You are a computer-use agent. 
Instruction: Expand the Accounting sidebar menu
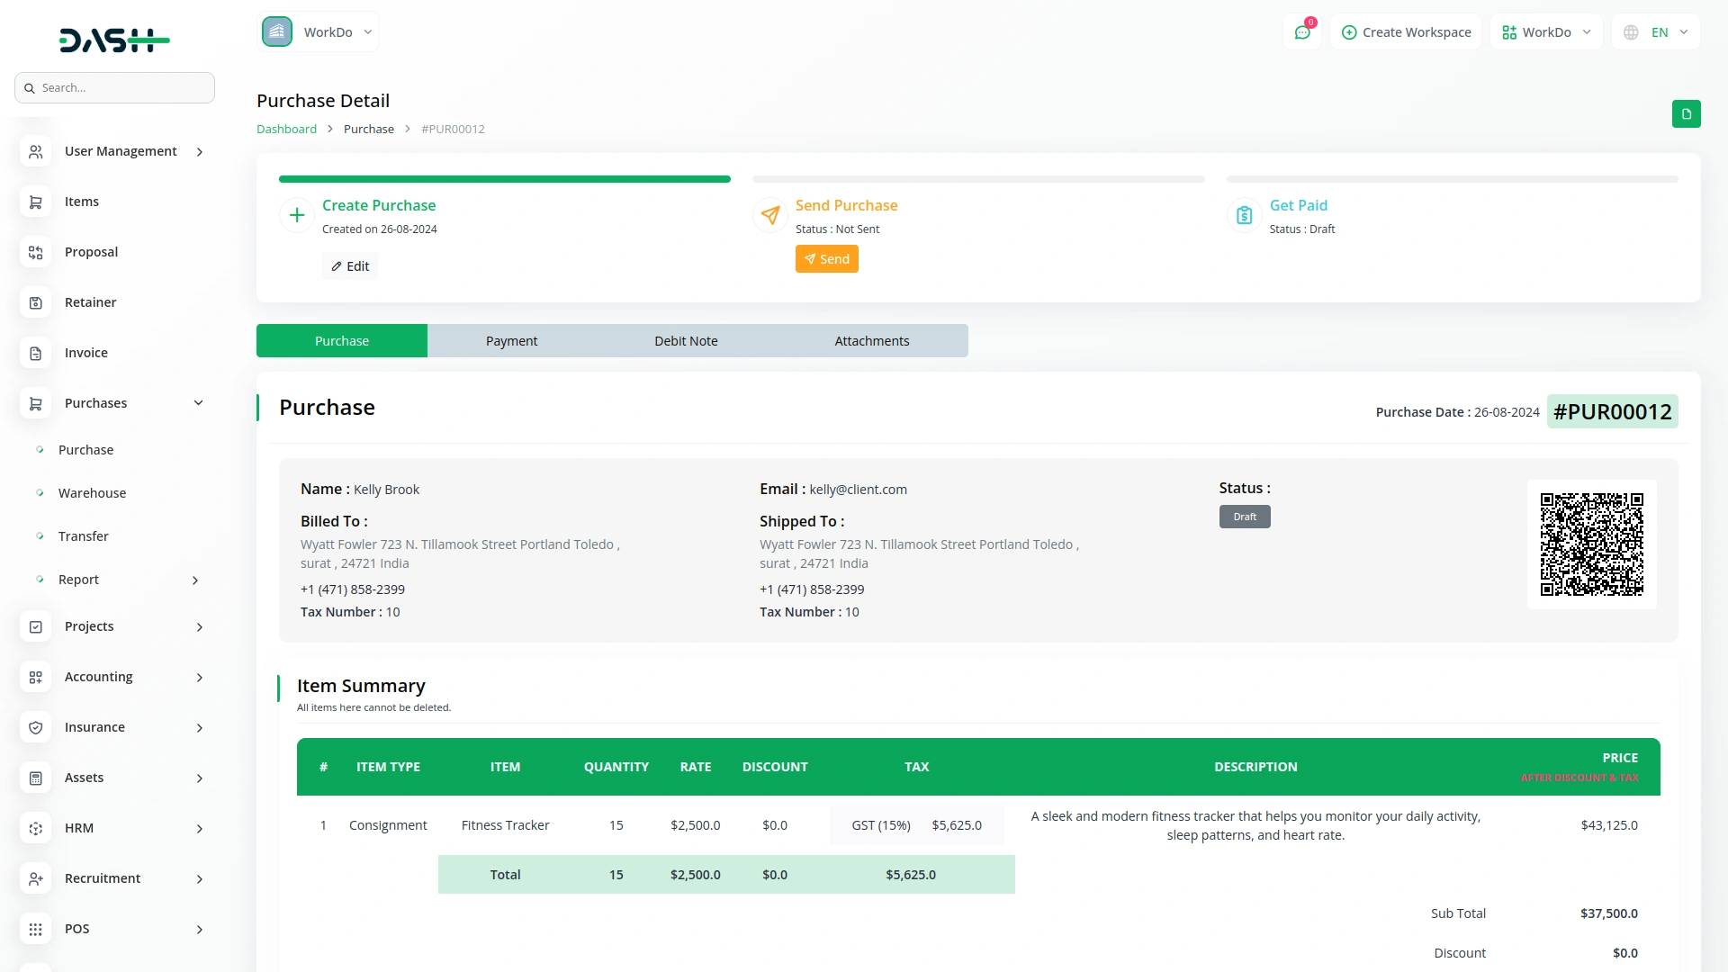click(199, 677)
